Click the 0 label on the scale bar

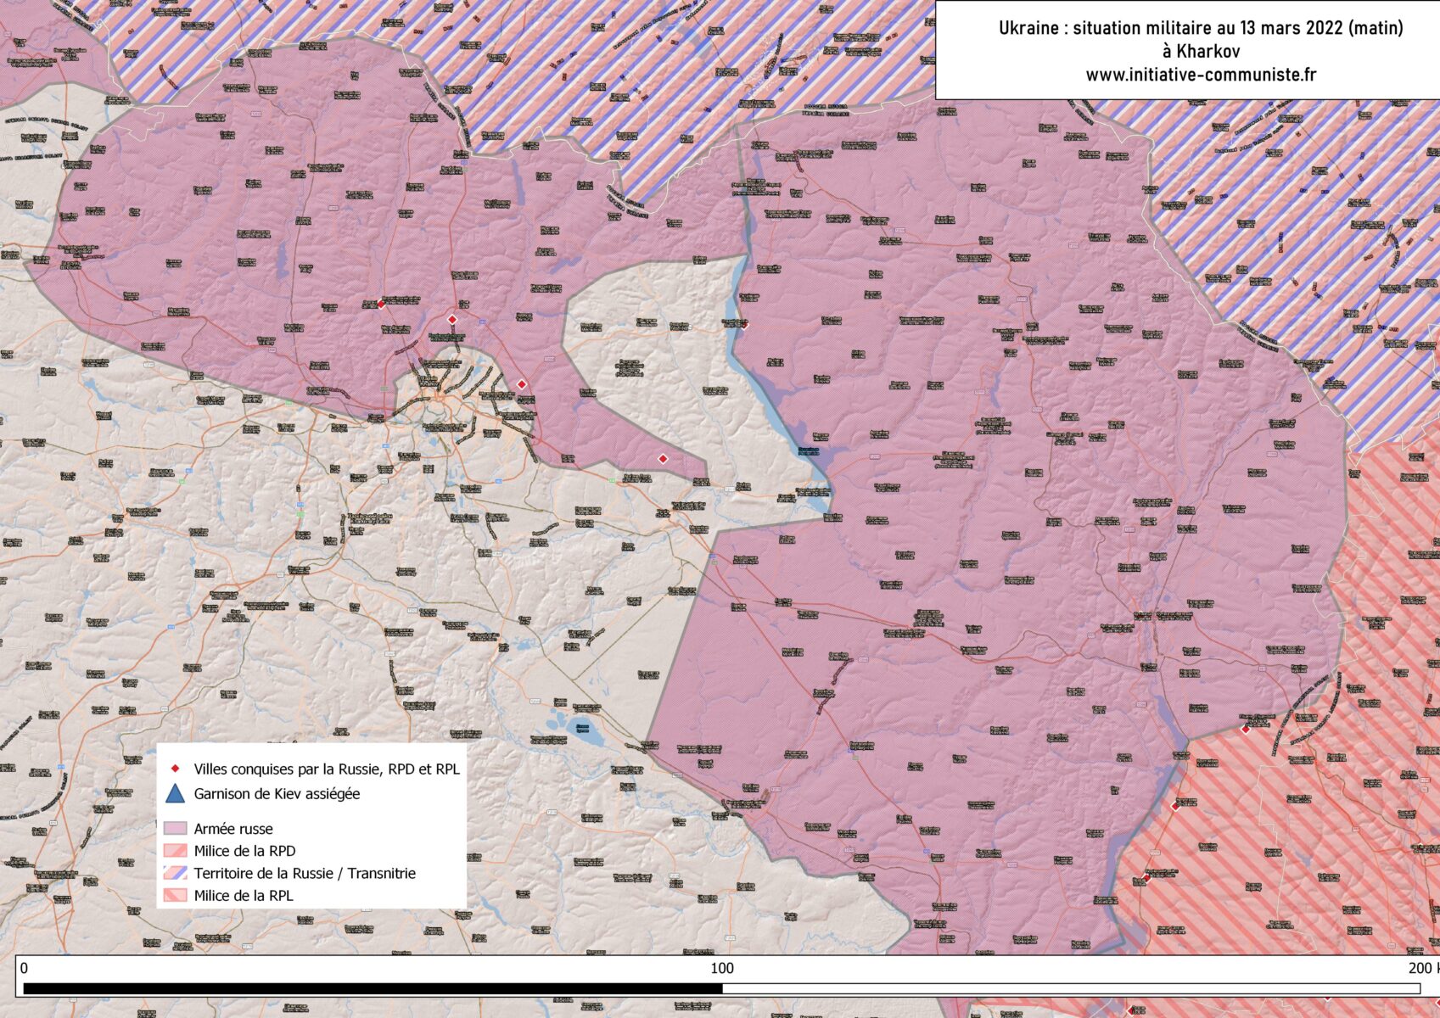point(24,968)
